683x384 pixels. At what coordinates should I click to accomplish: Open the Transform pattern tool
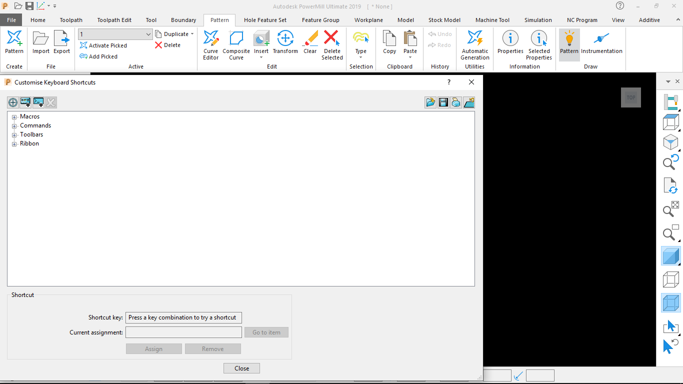[285, 44]
